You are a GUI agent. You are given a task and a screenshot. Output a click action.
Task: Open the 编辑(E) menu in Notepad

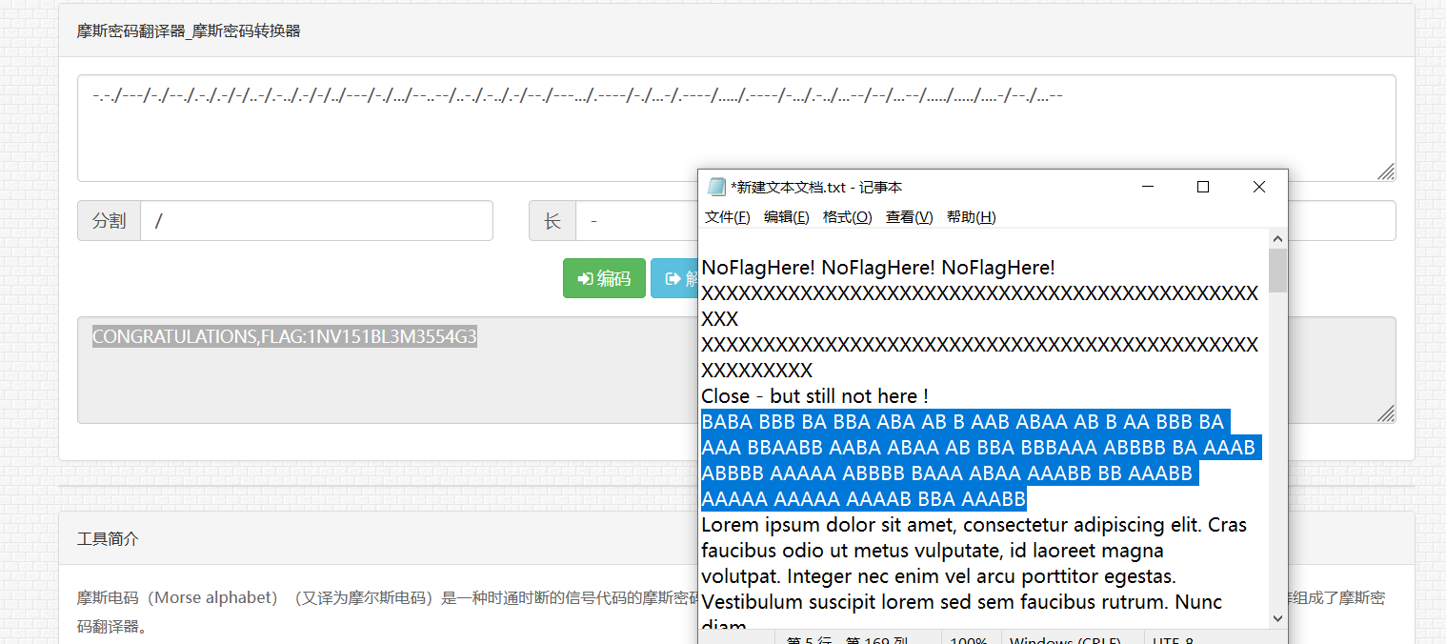coord(786,216)
